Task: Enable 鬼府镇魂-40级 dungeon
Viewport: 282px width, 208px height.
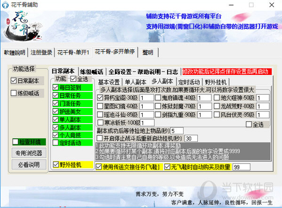Action: 158,98
